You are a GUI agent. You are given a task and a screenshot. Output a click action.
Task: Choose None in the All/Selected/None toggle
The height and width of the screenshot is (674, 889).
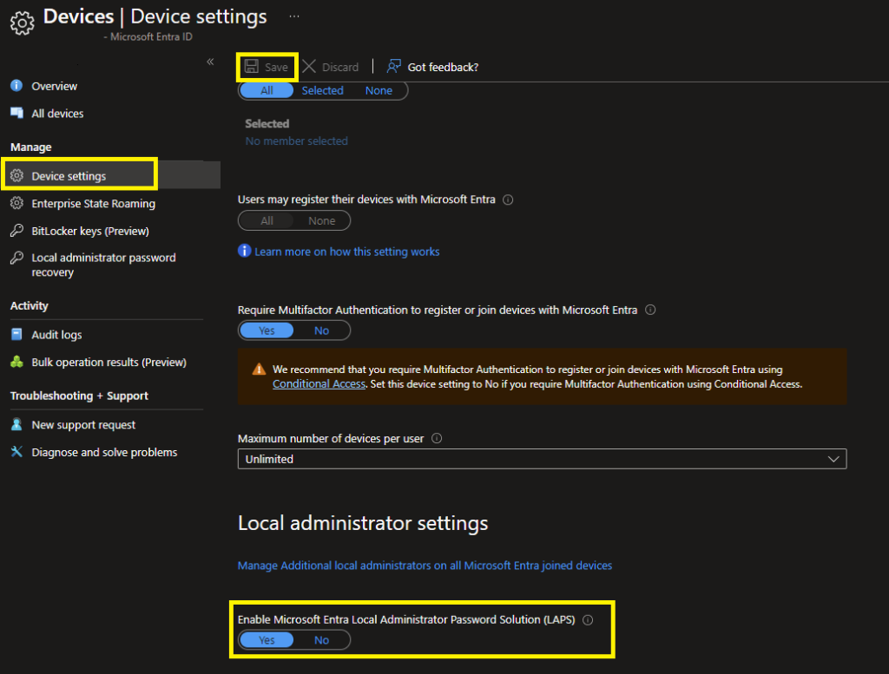379,90
